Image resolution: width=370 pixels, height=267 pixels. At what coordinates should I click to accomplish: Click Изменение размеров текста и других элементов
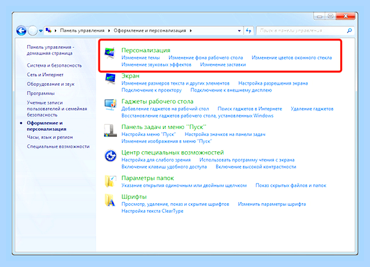(175, 83)
